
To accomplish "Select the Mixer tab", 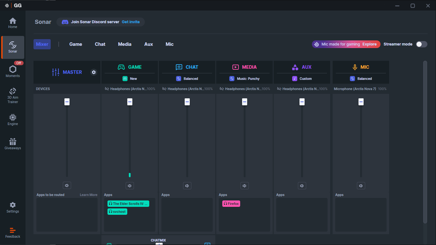I will click(42, 44).
